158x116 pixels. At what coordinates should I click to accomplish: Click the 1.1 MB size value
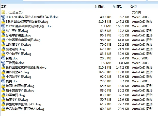(106, 26)
